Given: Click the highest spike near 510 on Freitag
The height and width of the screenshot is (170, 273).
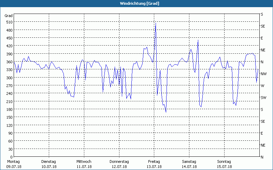Looking at the screenshot, I should 156,23.
